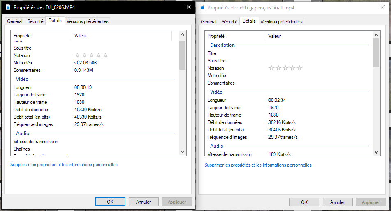Click Propriété column header in DJI_0206.MP4 window
This screenshot has width=391, height=211.
[x=42, y=36]
